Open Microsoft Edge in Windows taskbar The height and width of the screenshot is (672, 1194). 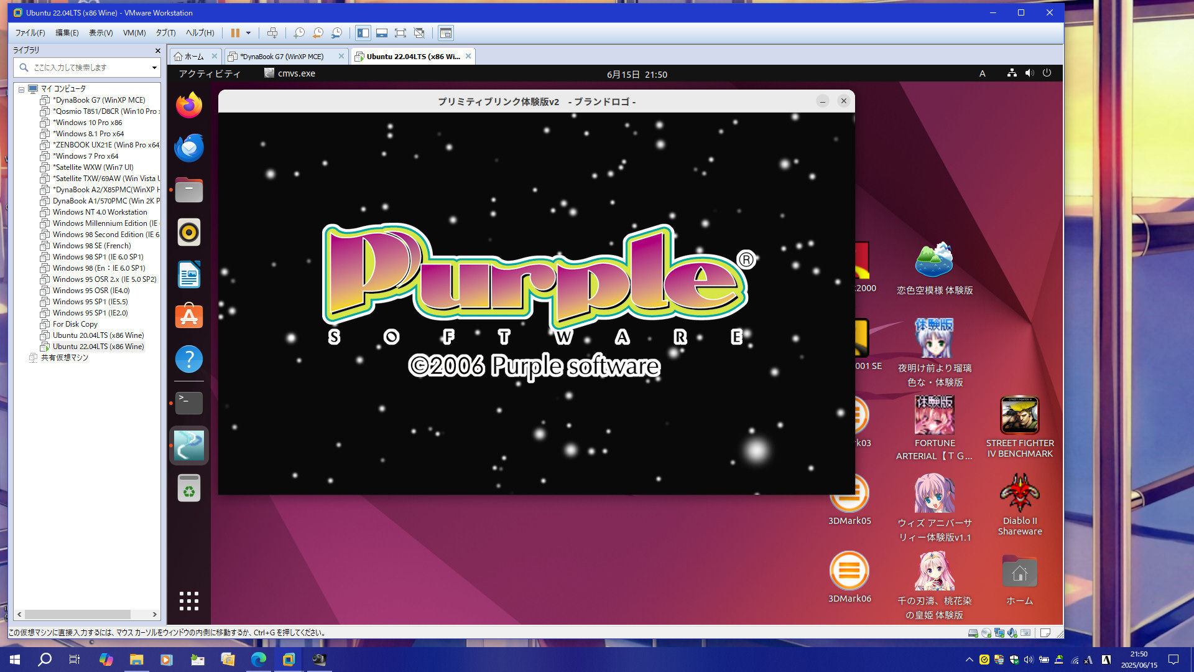pyautogui.click(x=258, y=660)
